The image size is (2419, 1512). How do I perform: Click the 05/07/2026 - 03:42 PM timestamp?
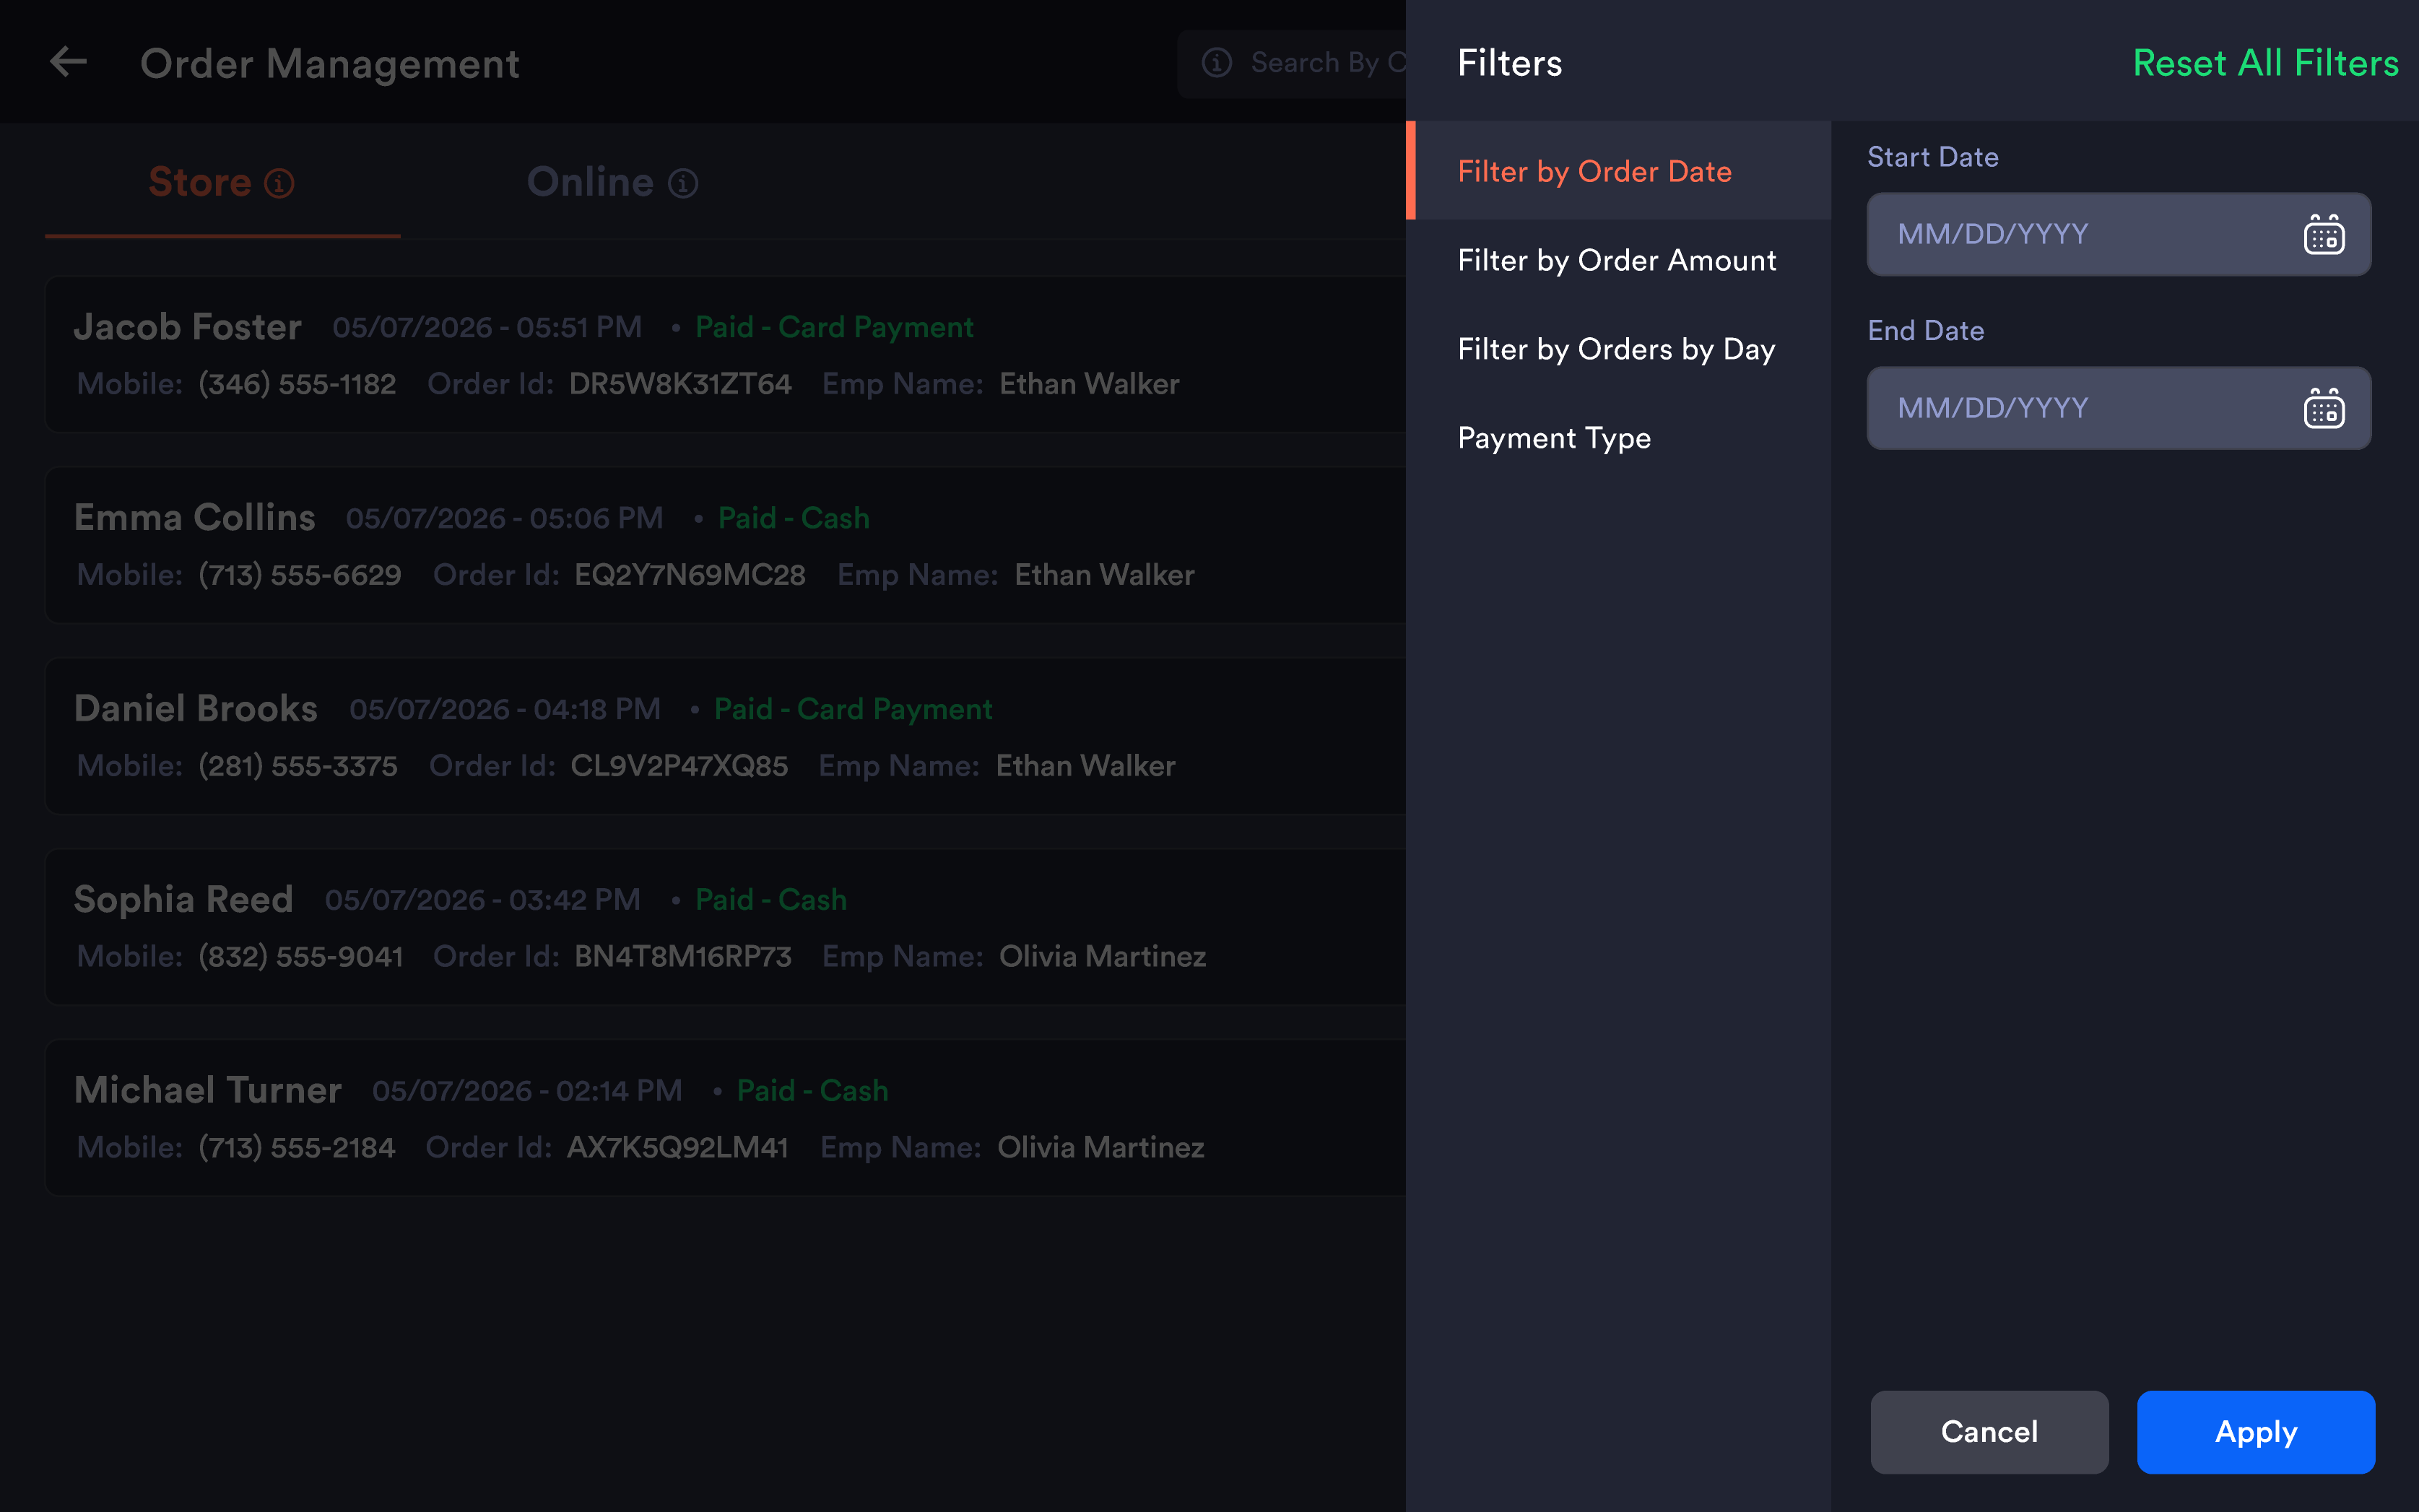tap(483, 900)
